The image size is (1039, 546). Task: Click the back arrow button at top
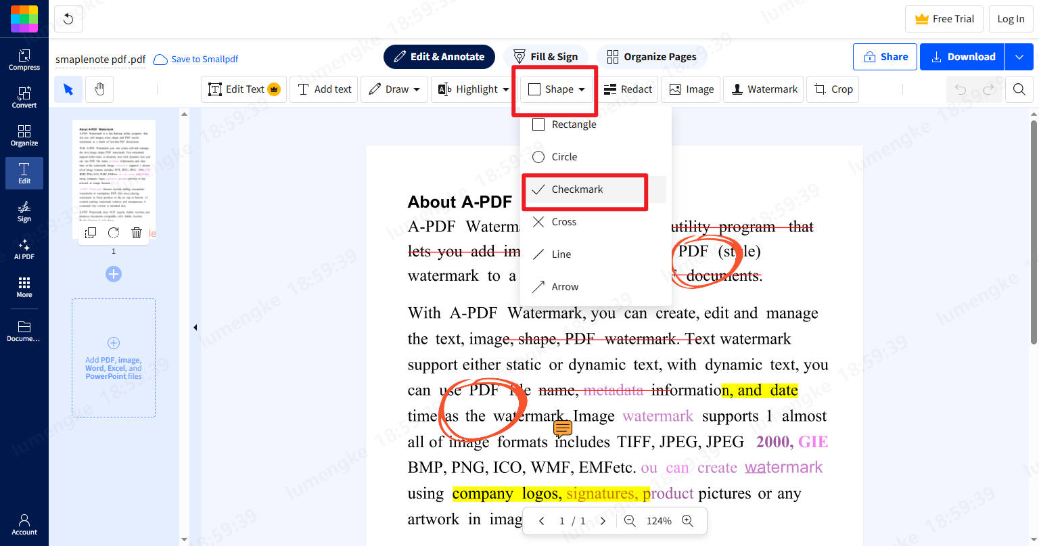coord(68,19)
